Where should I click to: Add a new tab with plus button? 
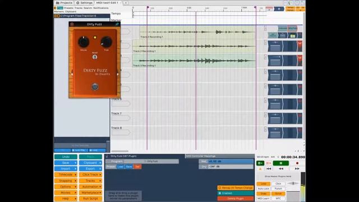tap(126, 3)
